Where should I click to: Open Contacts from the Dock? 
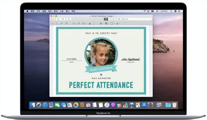coord(82,105)
